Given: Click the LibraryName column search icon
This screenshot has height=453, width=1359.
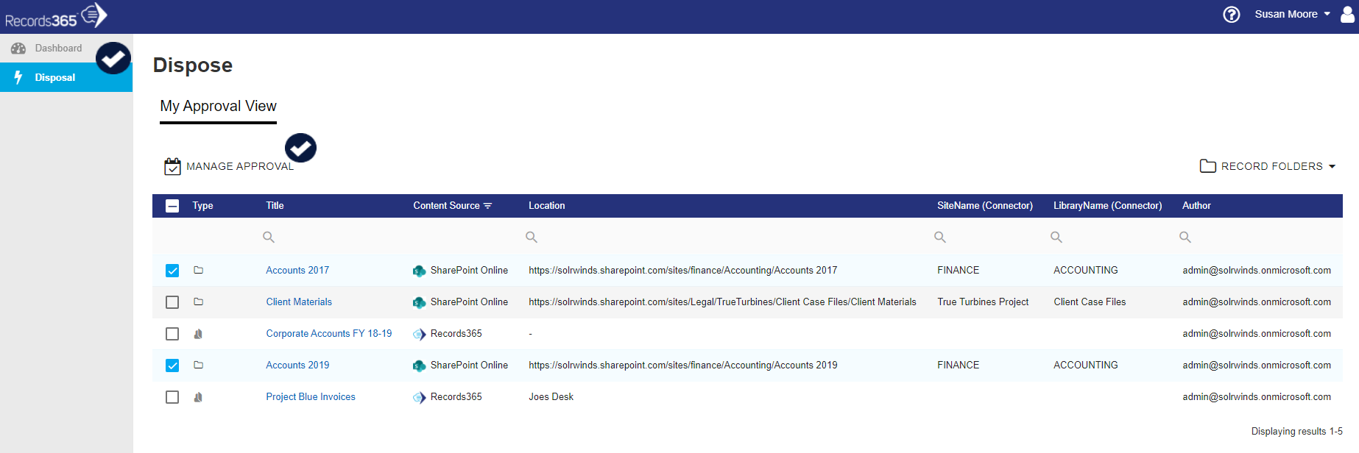Looking at the screenshot, I should point(1056,237).
